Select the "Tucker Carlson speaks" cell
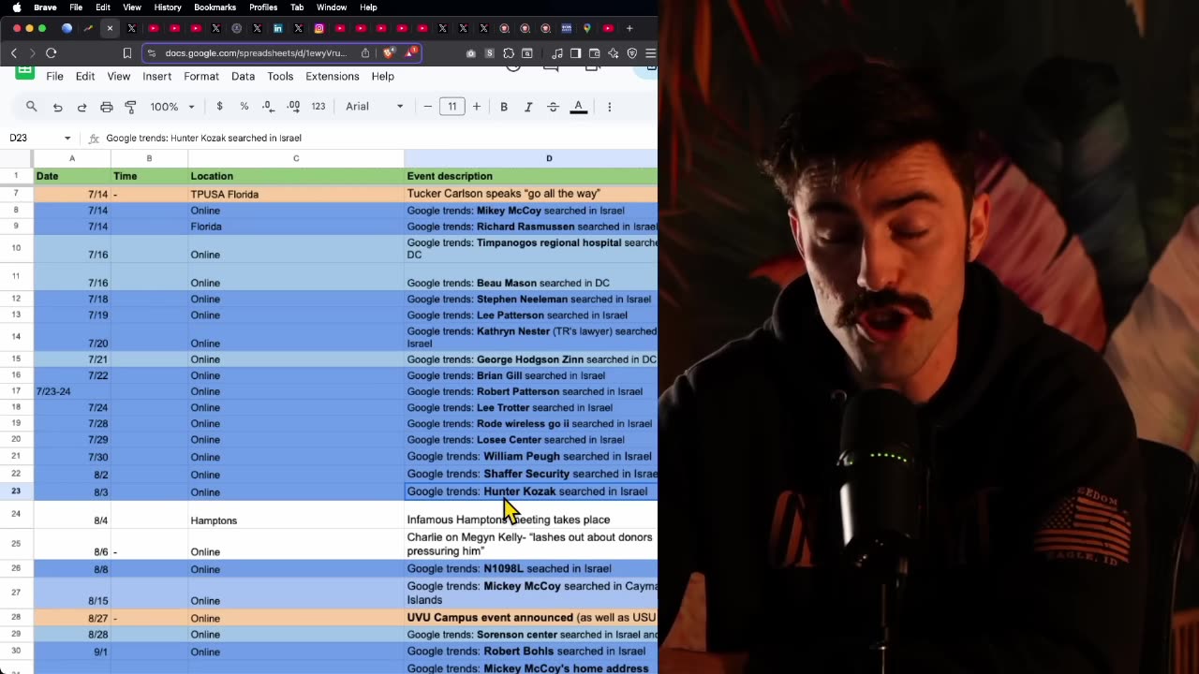 coord(531,194)
